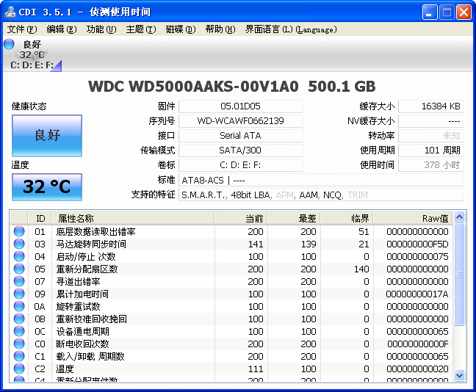Click the buffer size field 16384 KB

click(431, 106)
